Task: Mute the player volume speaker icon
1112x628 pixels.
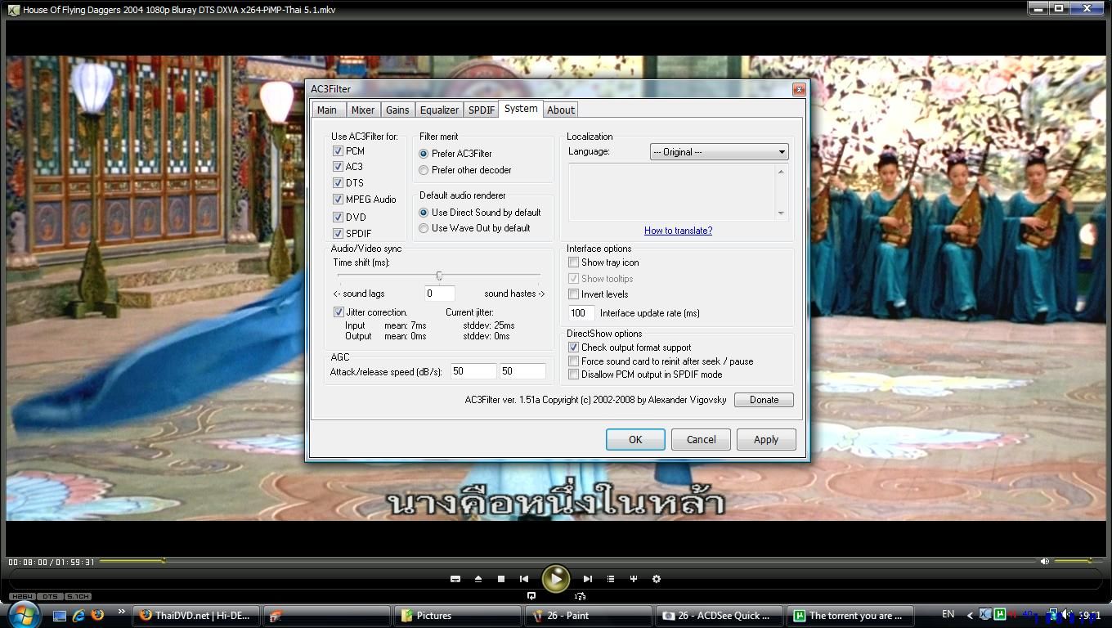Action: click(1044, 561)
